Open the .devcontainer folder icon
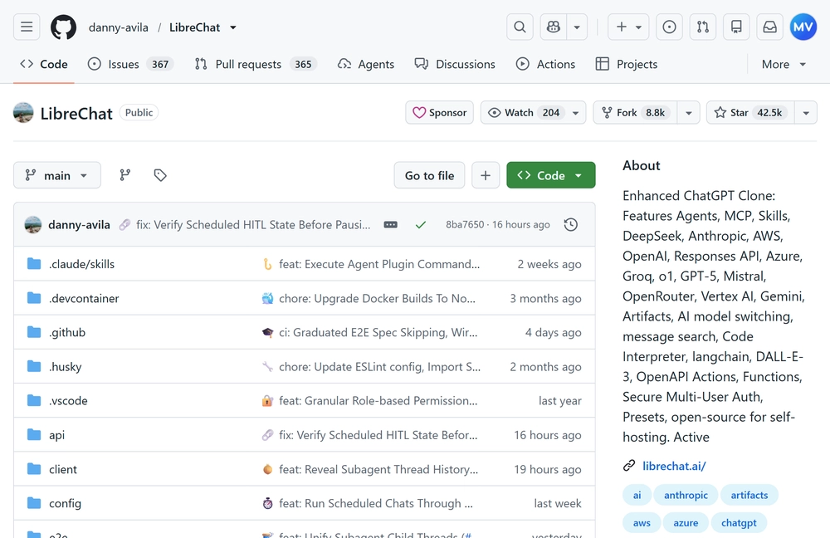The height and width of the screenshot is (538, 830). click(34, 298)
